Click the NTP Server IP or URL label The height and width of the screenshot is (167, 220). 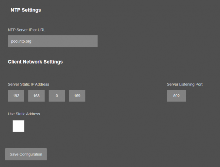27,30
